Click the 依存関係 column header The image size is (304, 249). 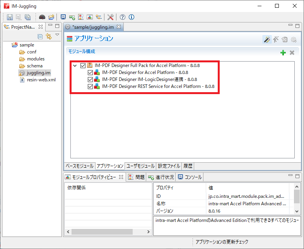[77, 188]
